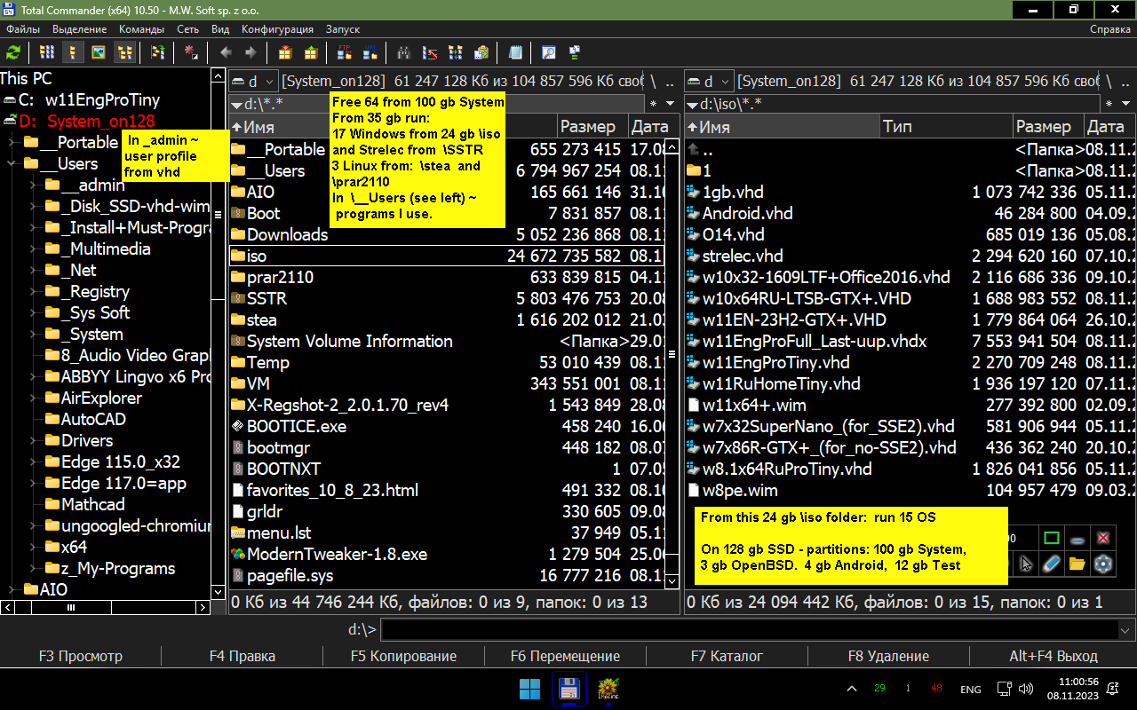The image size is (1137, 710).
Task: Click the green rectangle tool icon
Action: click(1052, 538)
